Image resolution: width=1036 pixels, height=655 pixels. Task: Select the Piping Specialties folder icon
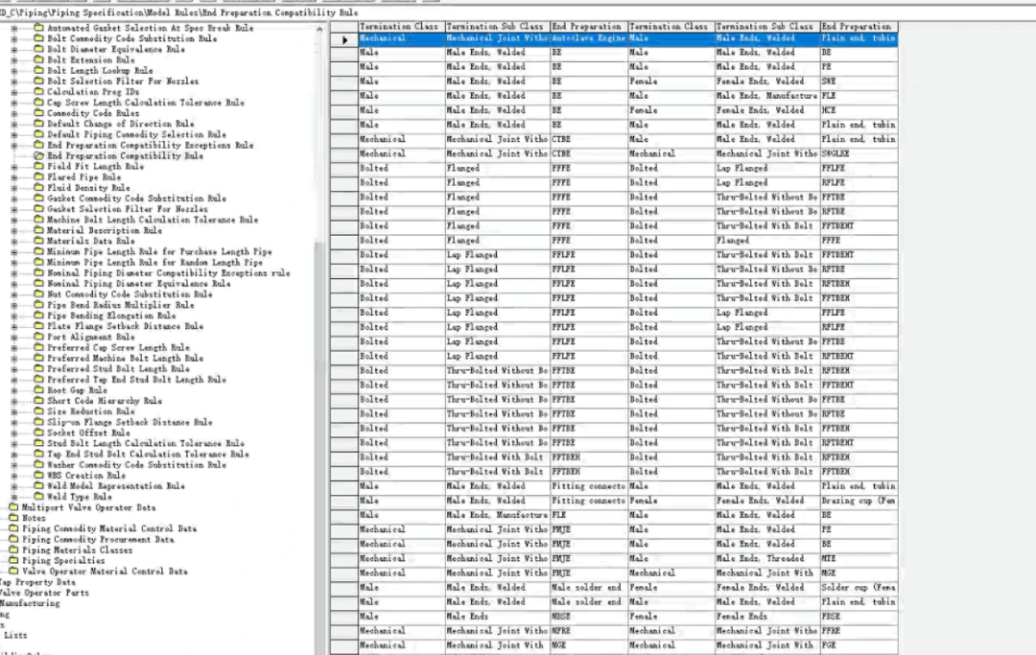tap(13, 560)
